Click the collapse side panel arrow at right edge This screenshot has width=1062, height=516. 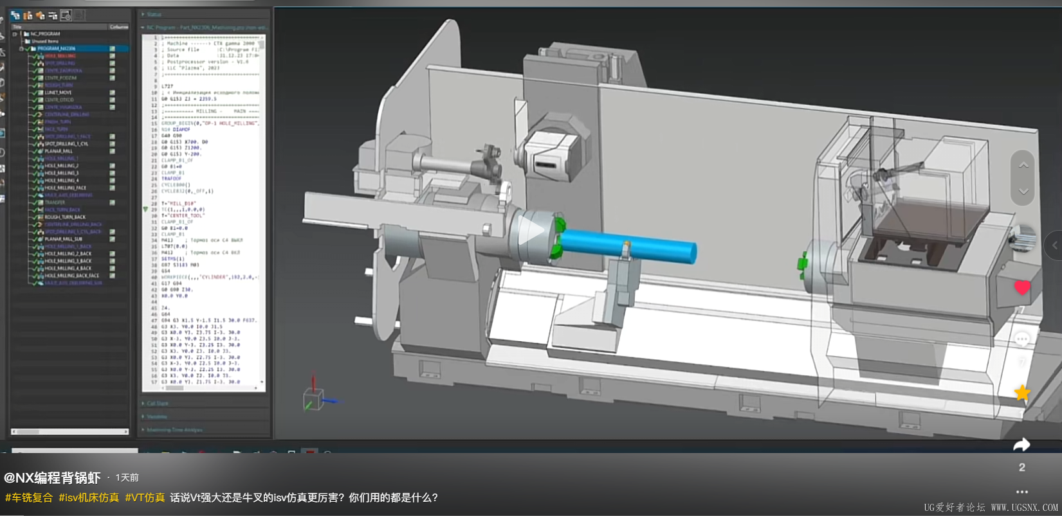pyautogui.click(x=1054, y=245)
